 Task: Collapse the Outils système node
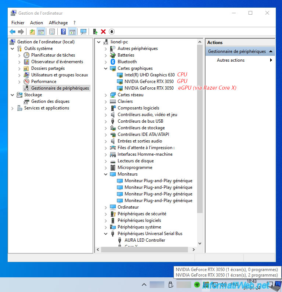coord(12,48)
